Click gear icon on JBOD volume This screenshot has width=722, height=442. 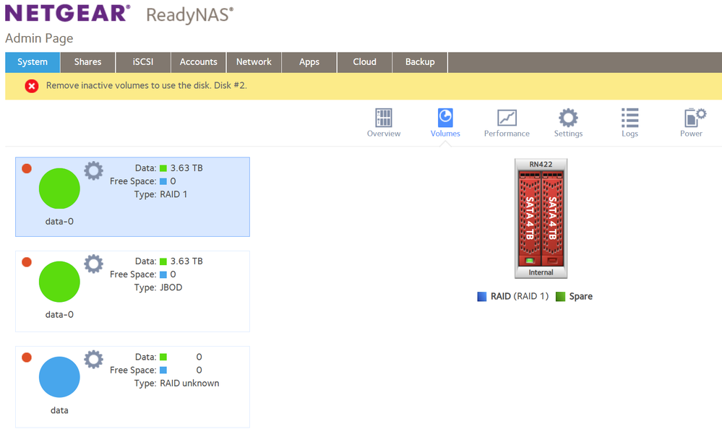click(94, 264)
